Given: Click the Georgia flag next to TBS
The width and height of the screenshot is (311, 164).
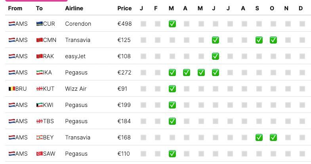Looking at the screenshot, I should coord(39,121).
